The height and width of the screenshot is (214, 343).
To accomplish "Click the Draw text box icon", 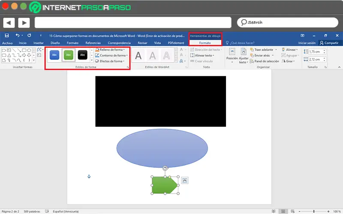I will (x=39, y=55).
